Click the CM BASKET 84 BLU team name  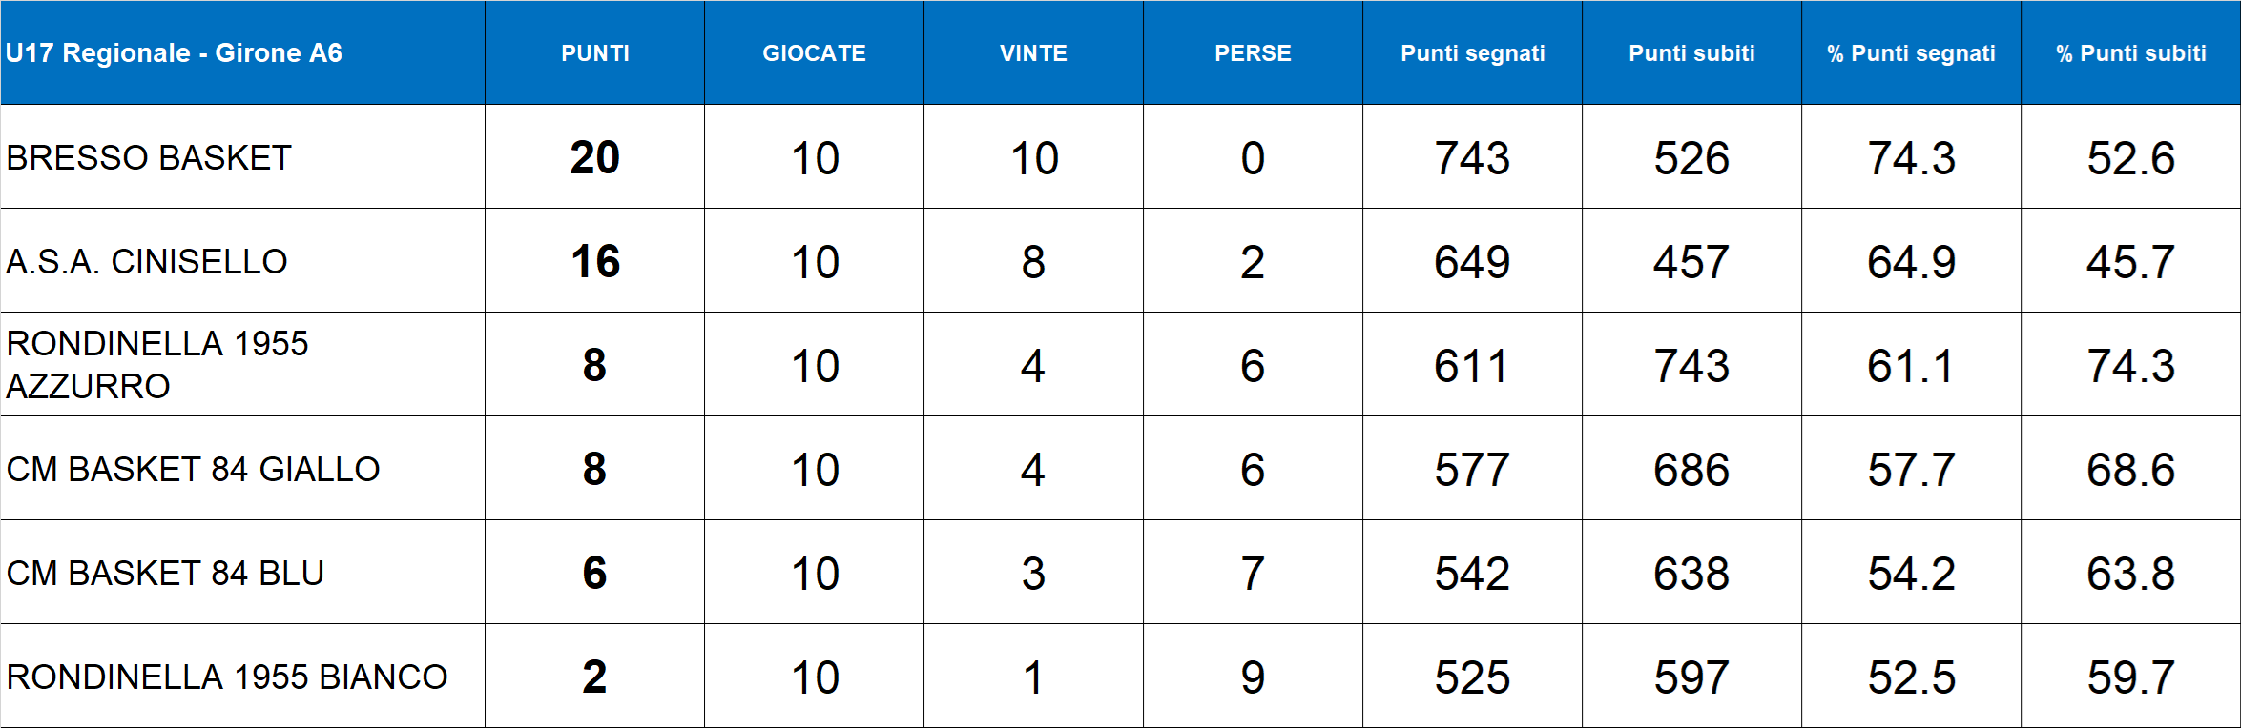point(165,573)
